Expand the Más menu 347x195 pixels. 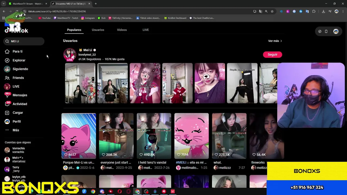[x=16, y=130]
